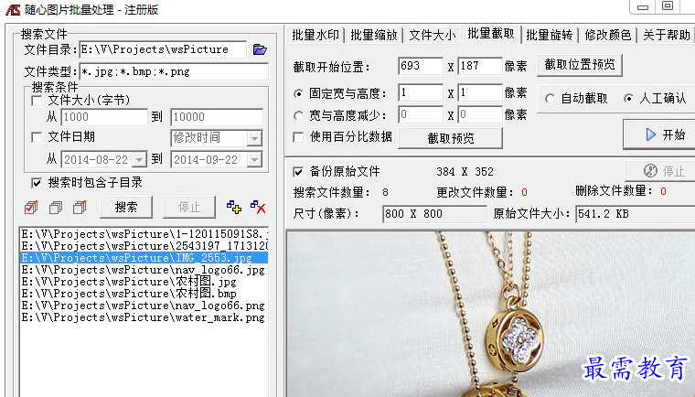695x397 pixels.
Task: Click the 文件目录 path field
Action: tap(163, 49)
